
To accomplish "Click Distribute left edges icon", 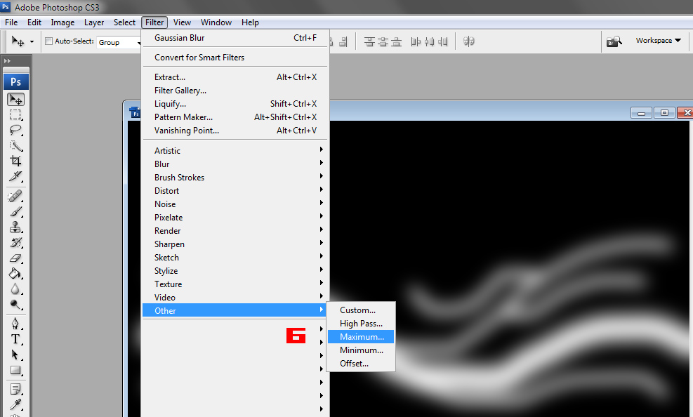I will click(416, 41).
